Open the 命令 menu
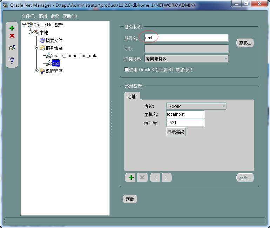The height and width of the screenshot is (228, 270). tap(55, 16)
